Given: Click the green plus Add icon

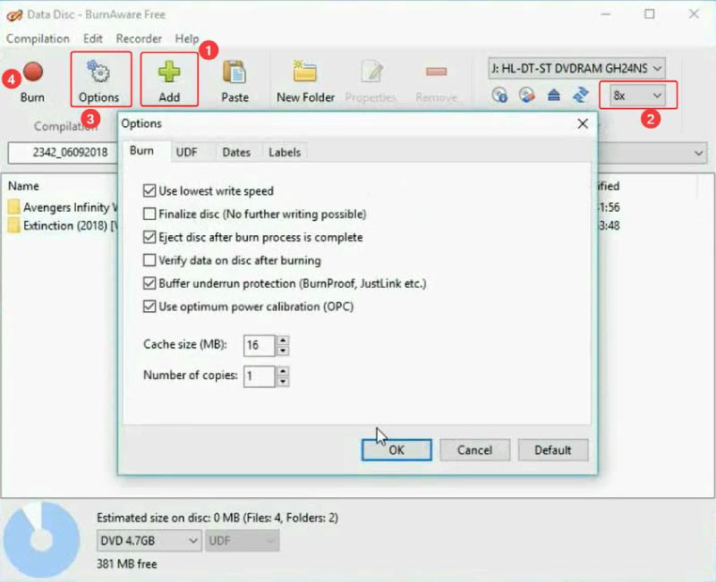Looking at the screenshot, I should tap(169, 72).
